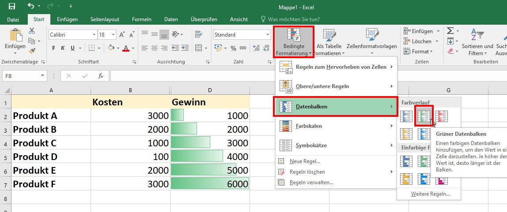507x212 pixels.
Task: Open Regeln zum Hervorheben von Zellen submenu
Action: (336, 67)
